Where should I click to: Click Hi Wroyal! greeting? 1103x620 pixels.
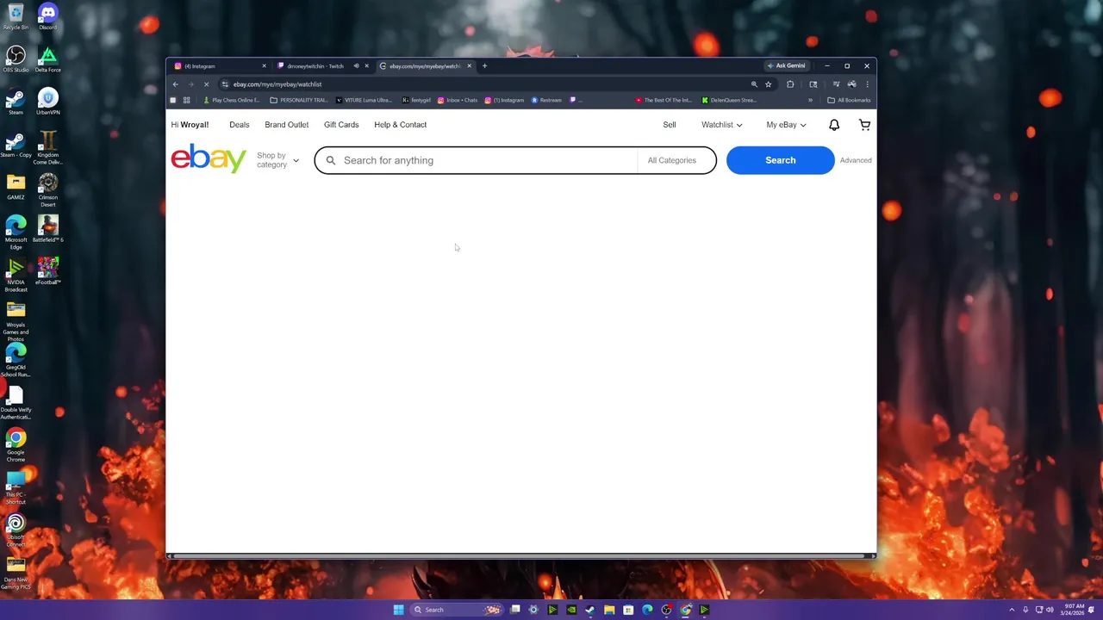(190, 125)
